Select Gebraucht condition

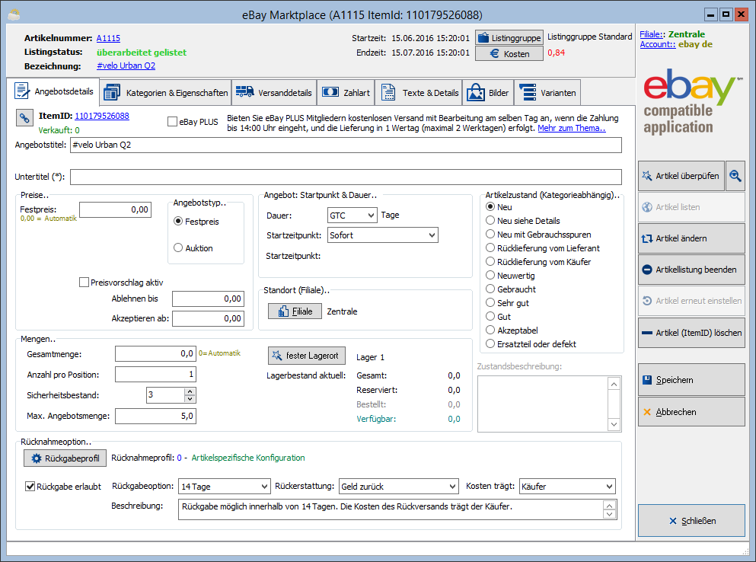(x=490, y=289)
